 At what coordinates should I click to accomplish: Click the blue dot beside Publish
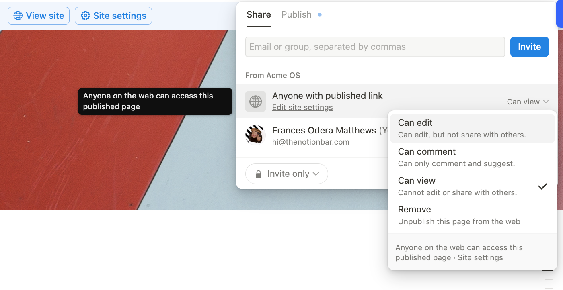(x=320, y=15)
